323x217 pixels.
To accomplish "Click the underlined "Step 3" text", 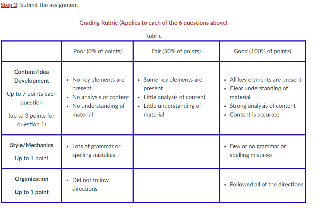I will 9,5.
